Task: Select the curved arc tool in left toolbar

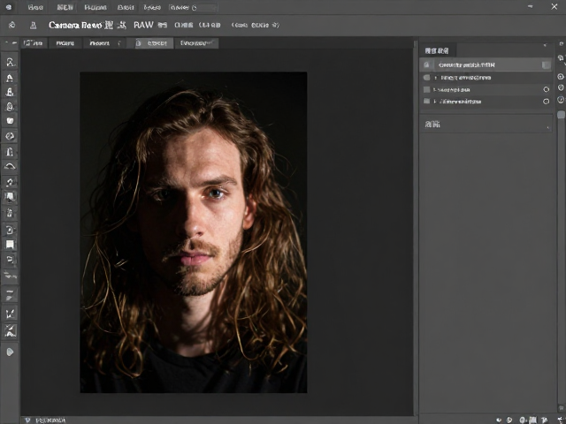Action: 10,166
